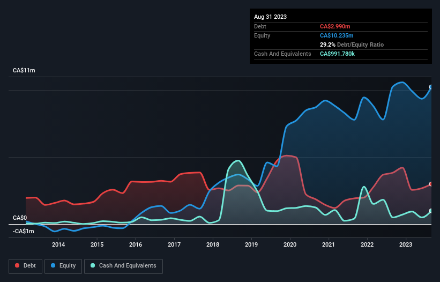Click the 2019 x-axis label
Image resolution: width=440 pixels, height=282 pixels.
(x=251, y=244)
